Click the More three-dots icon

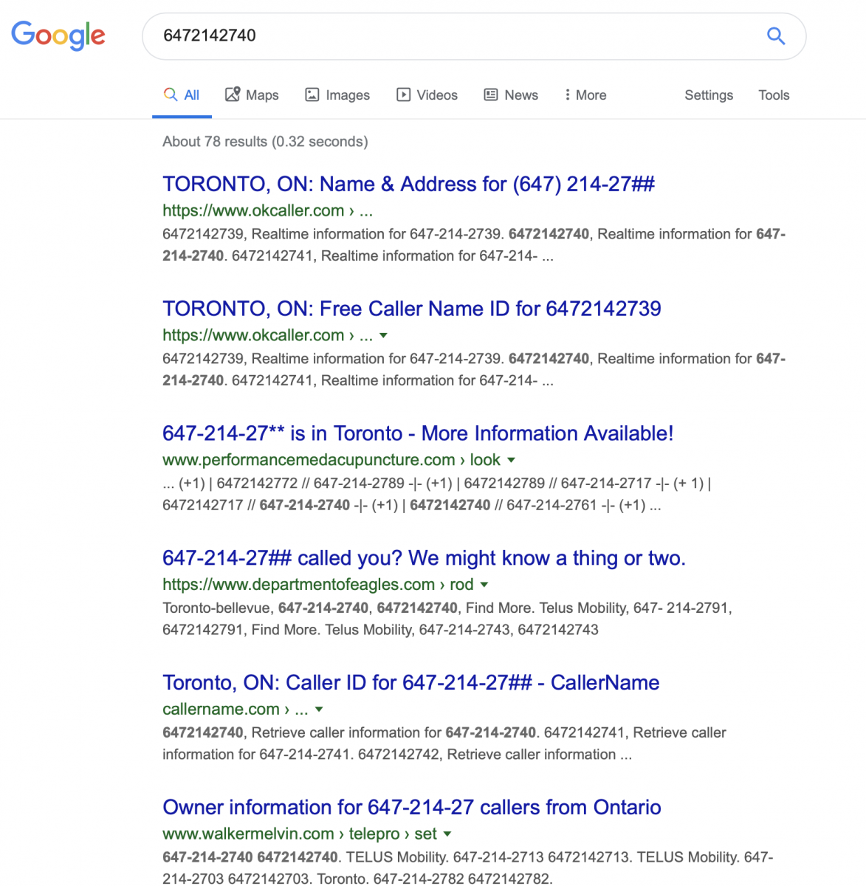point(567,95)
